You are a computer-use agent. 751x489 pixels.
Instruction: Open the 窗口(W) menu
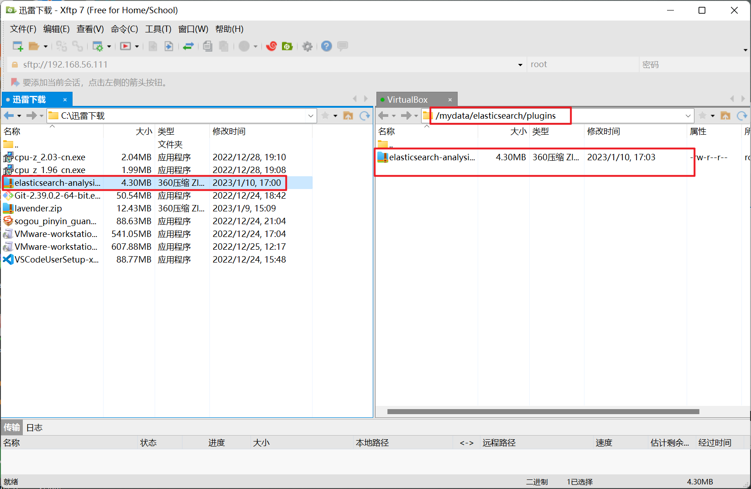pos(193,29)
